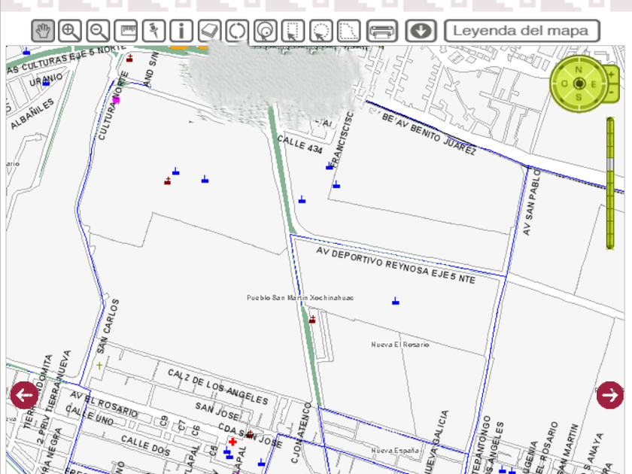This screenshot has height=474, width=632.
Task: Activate the Zoom In magnifier tool
Action: coord(70,31)
